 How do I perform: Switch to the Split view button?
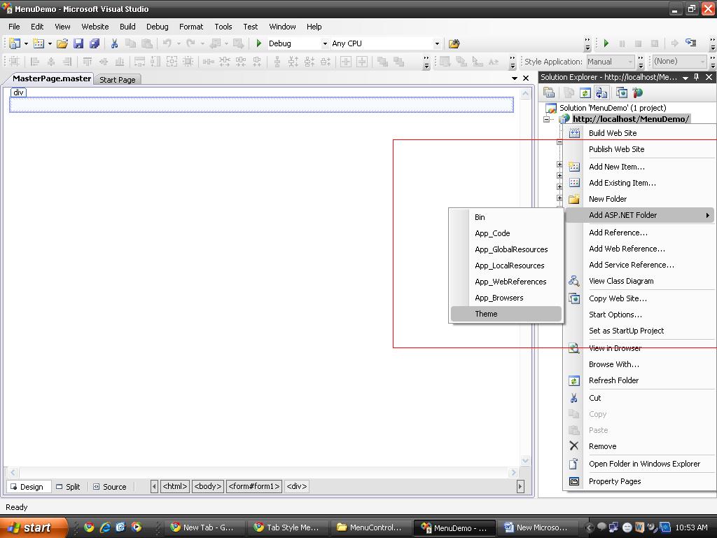pyautogui.click(x=68, y=487)
